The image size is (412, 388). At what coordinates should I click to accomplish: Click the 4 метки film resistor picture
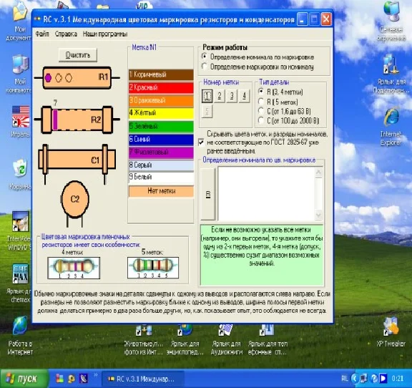coord(74,268)
